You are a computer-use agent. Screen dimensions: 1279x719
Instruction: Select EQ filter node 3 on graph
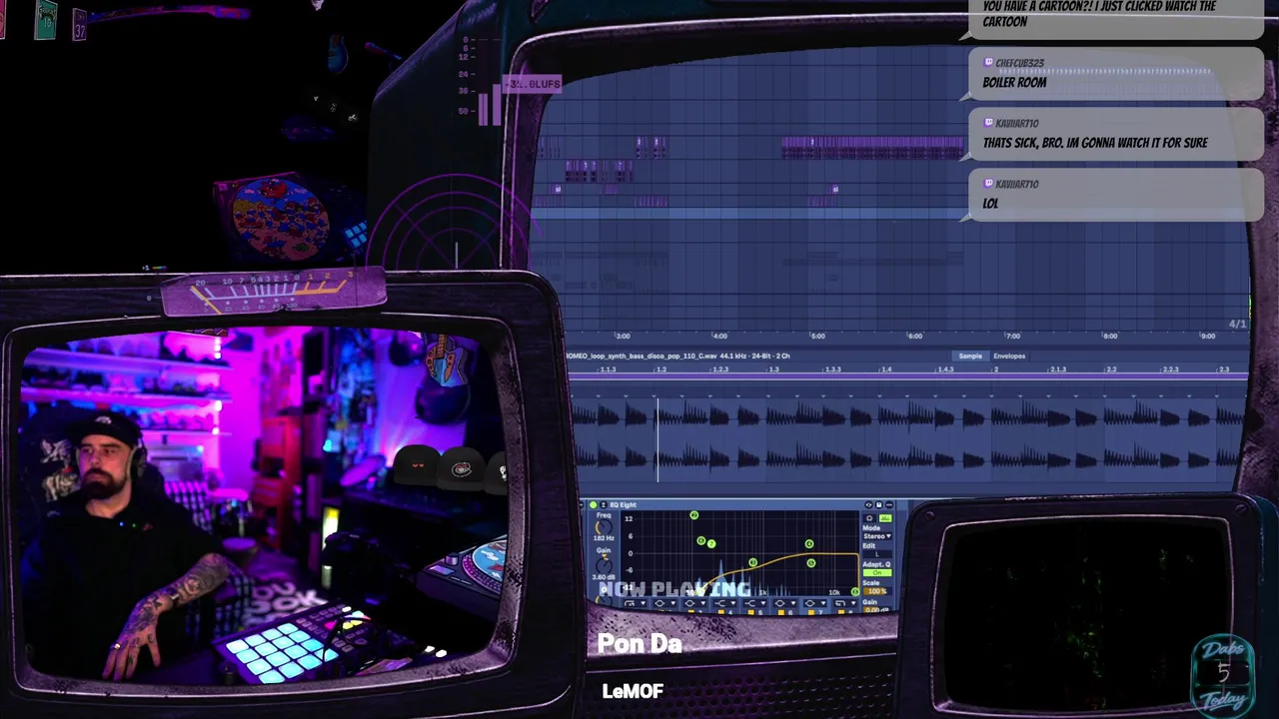click(x=752, y=562)
